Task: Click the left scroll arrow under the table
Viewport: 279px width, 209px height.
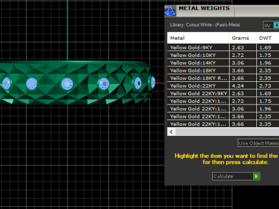Action: [171, 132]
